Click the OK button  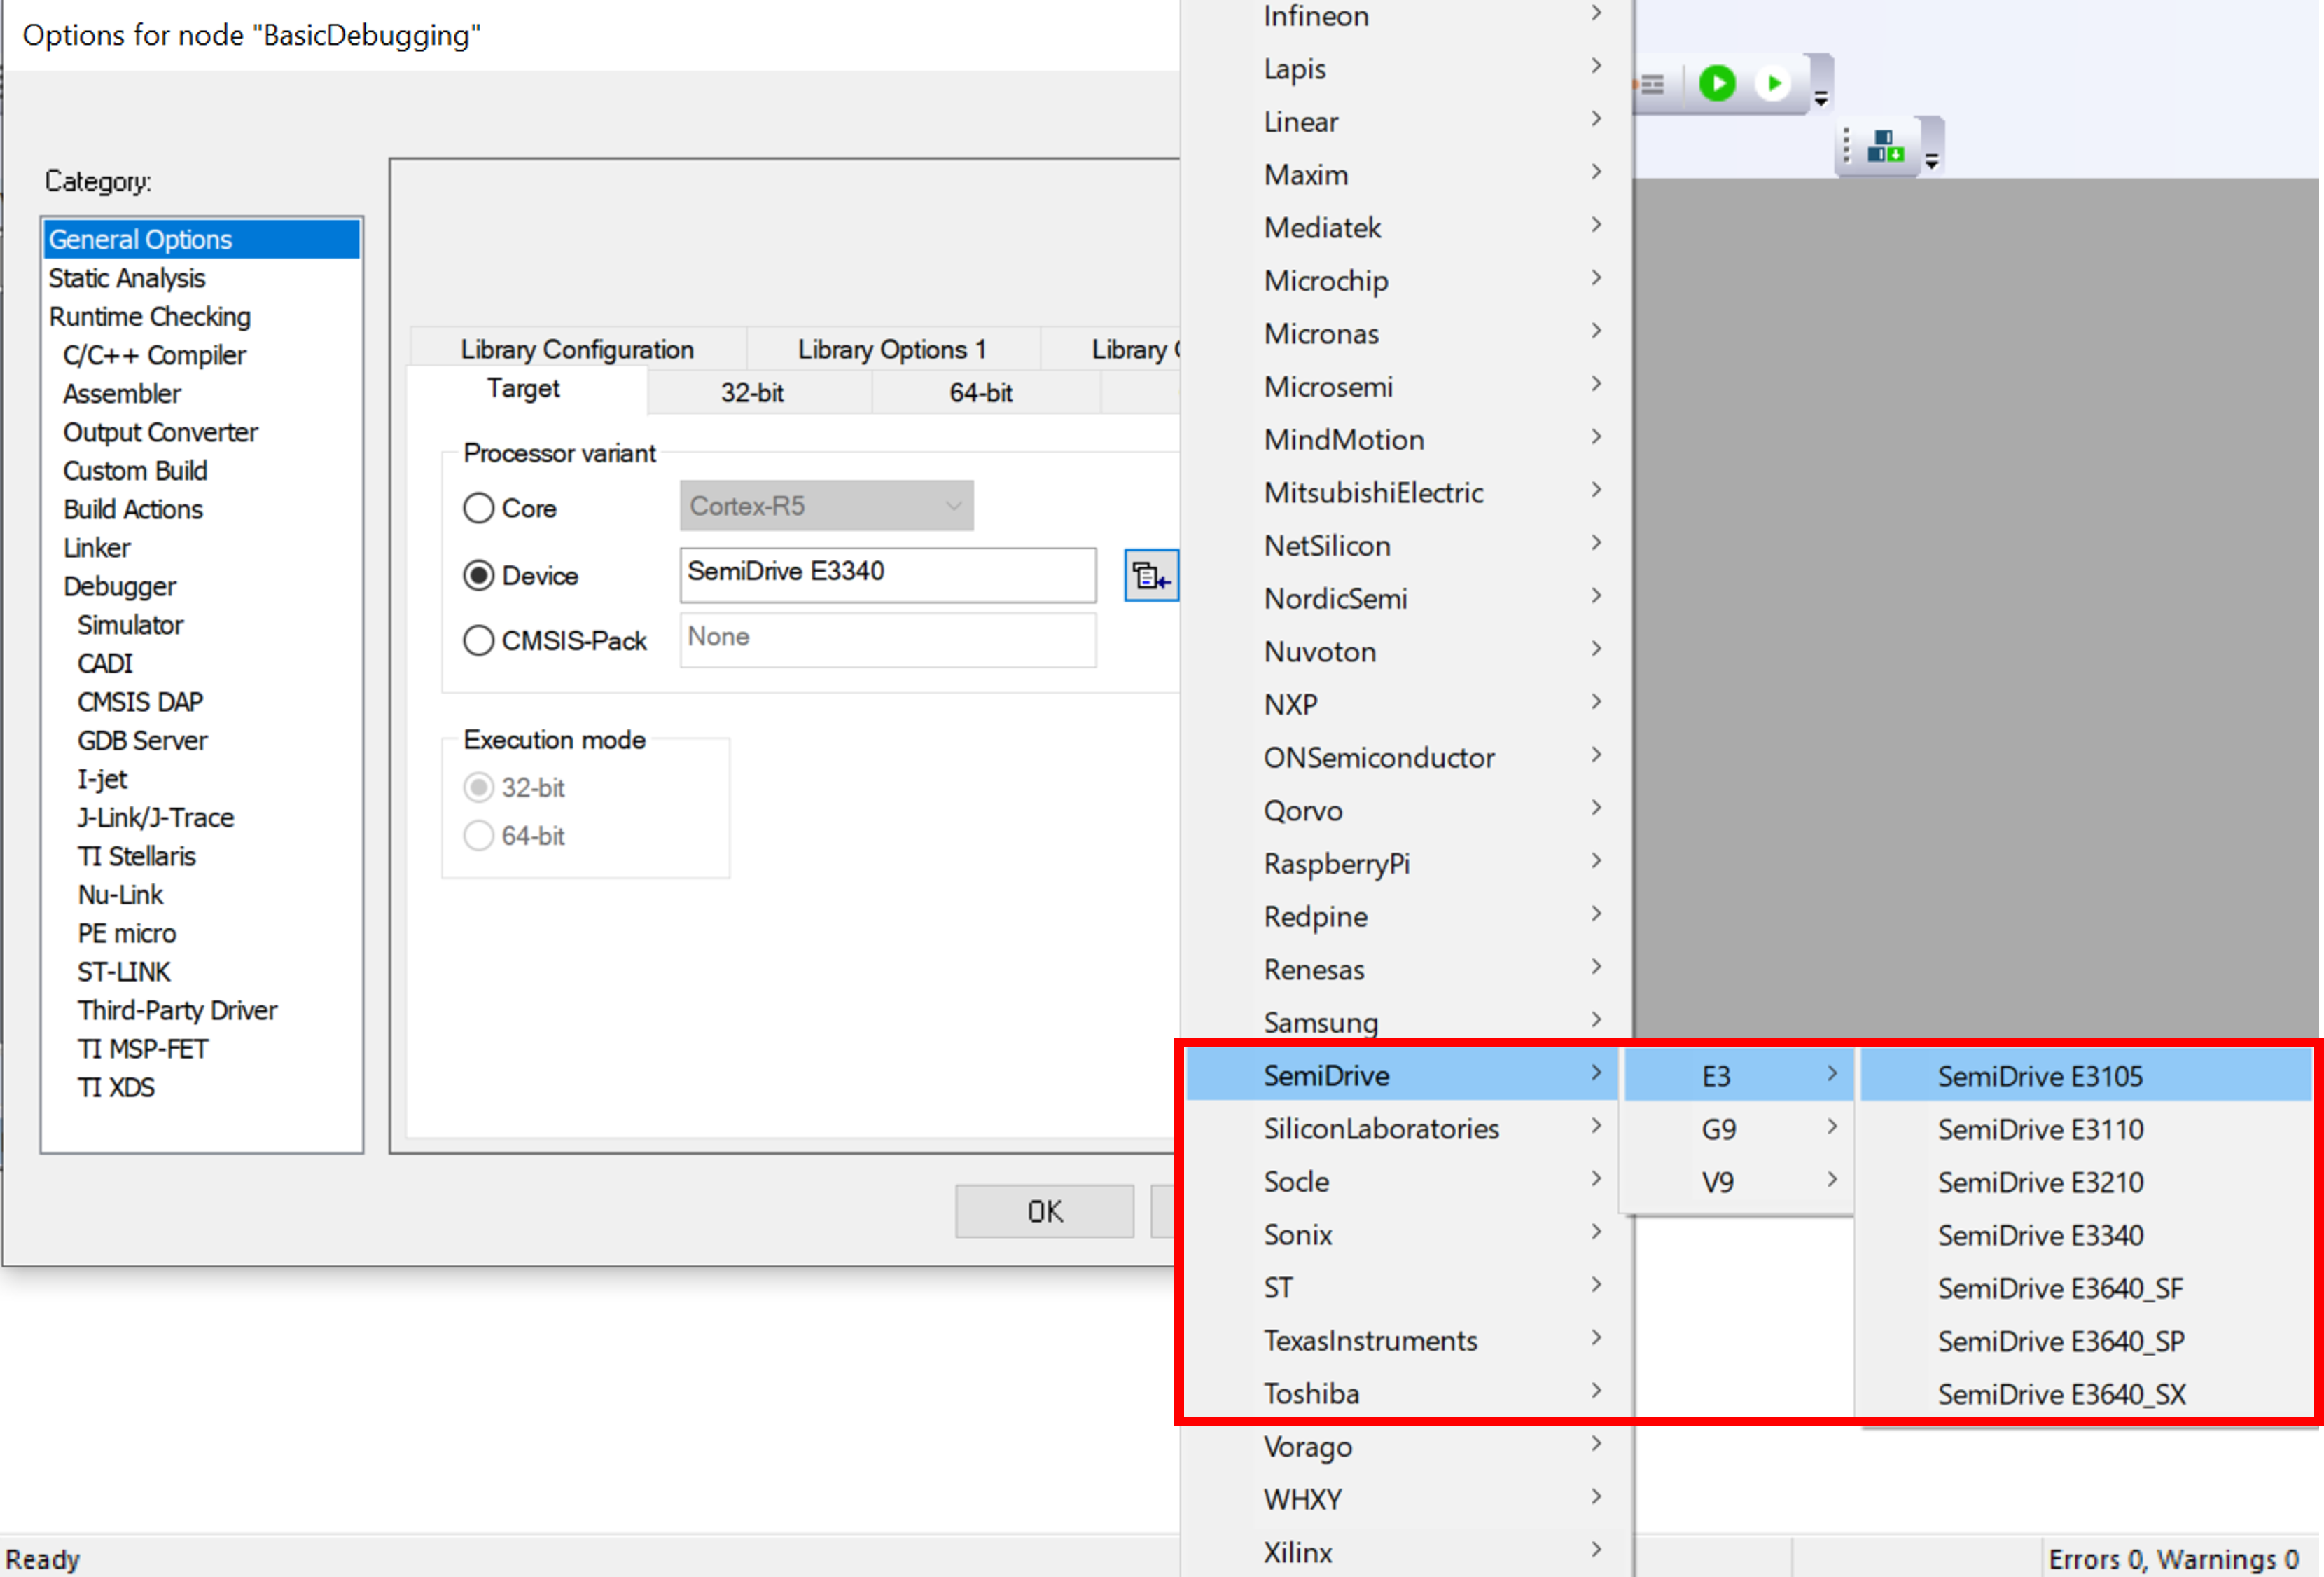tap(1044, 1212)
